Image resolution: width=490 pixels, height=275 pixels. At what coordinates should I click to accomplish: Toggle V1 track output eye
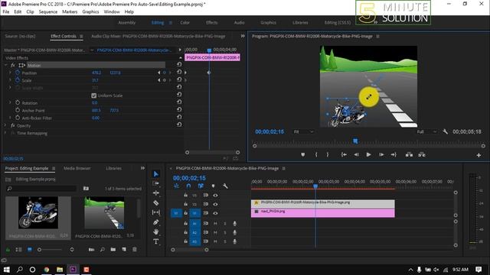point(215,213)
